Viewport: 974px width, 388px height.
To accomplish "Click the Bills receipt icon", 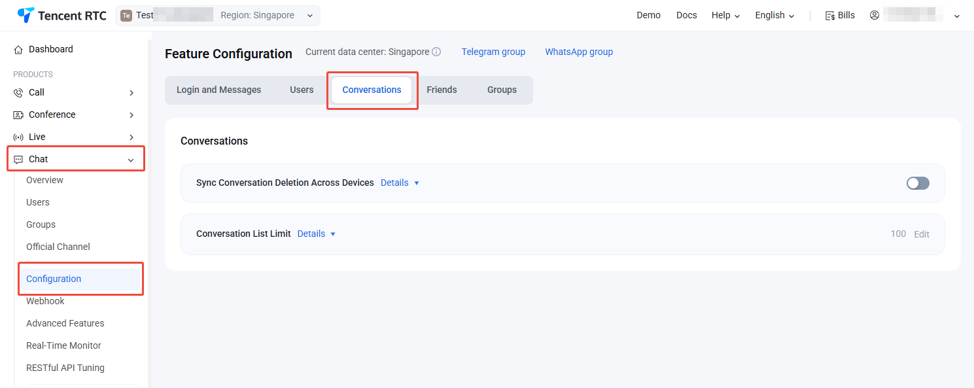I will (830, 16).
